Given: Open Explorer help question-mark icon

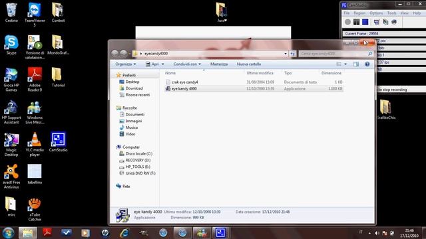Looking at the screenshot, I should [x=367, y=64].
